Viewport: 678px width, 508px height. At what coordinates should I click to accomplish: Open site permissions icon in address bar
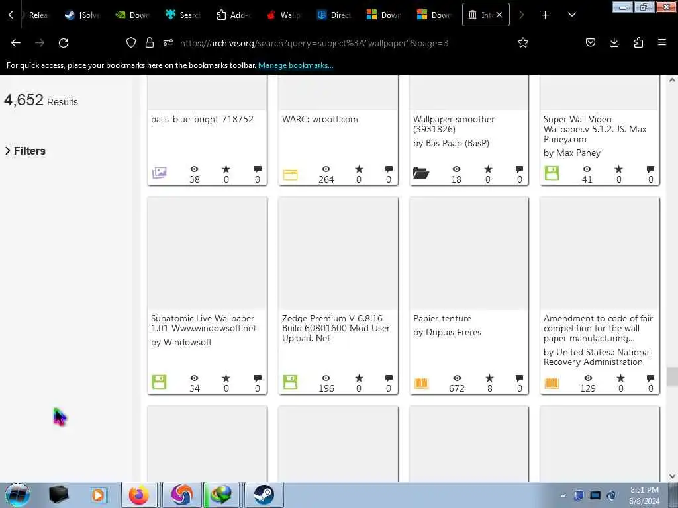coord(168,42)
